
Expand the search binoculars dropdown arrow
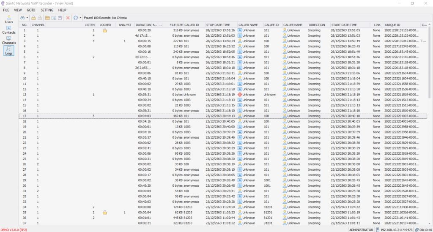[27, 18]
